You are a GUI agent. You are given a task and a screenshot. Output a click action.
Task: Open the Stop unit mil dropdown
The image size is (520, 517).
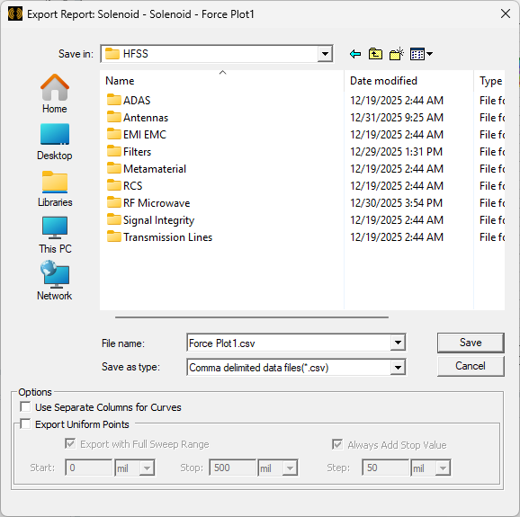[291, 468]
